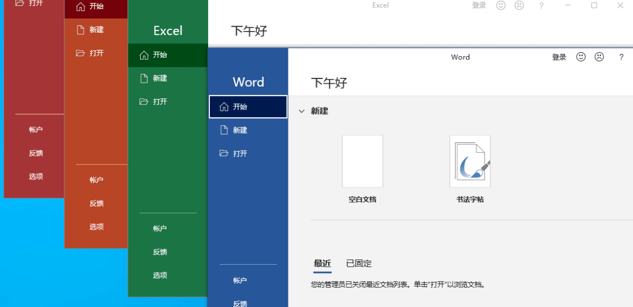Click the smiley feedback icon in Word title bar

[581, 57]
